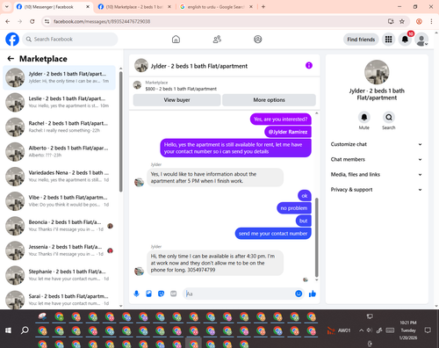Focus the Search Facebook field
439x348 pixels.
(x=70, y=40)
